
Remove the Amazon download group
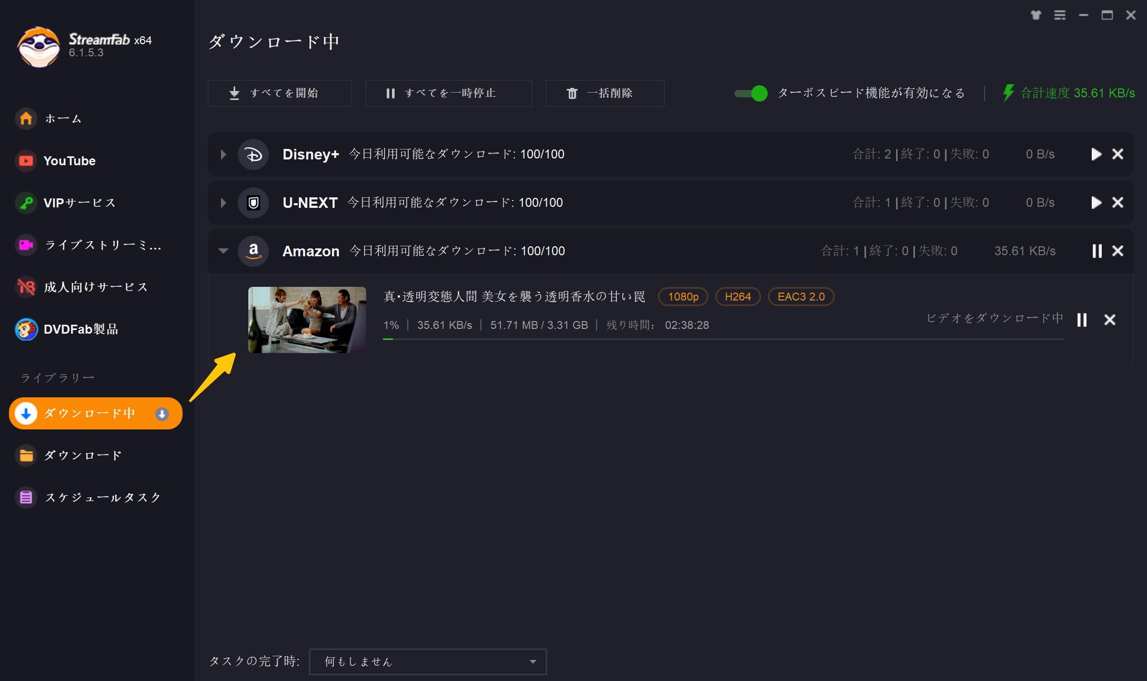click(1118, 251)
